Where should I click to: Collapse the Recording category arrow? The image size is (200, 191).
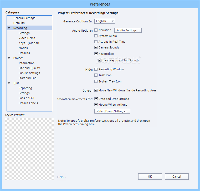pyautogui.click(x=9, y=28)
